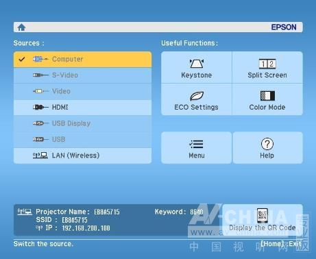
Task: Choose the S-Video source
Action: click(x=82, y=75)
